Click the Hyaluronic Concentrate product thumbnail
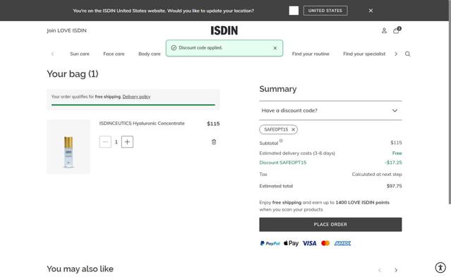Image resolution: width=451 pixels, height=277 pixels. tap(68, 146)
